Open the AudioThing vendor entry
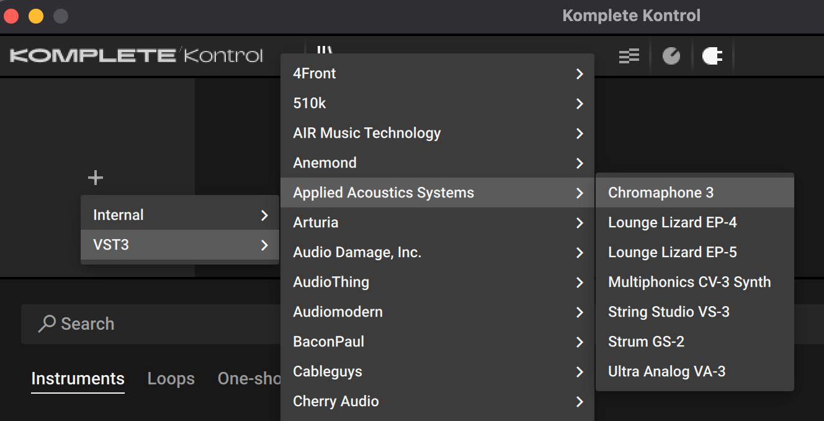824x421 pixels. tap(437, 282)
